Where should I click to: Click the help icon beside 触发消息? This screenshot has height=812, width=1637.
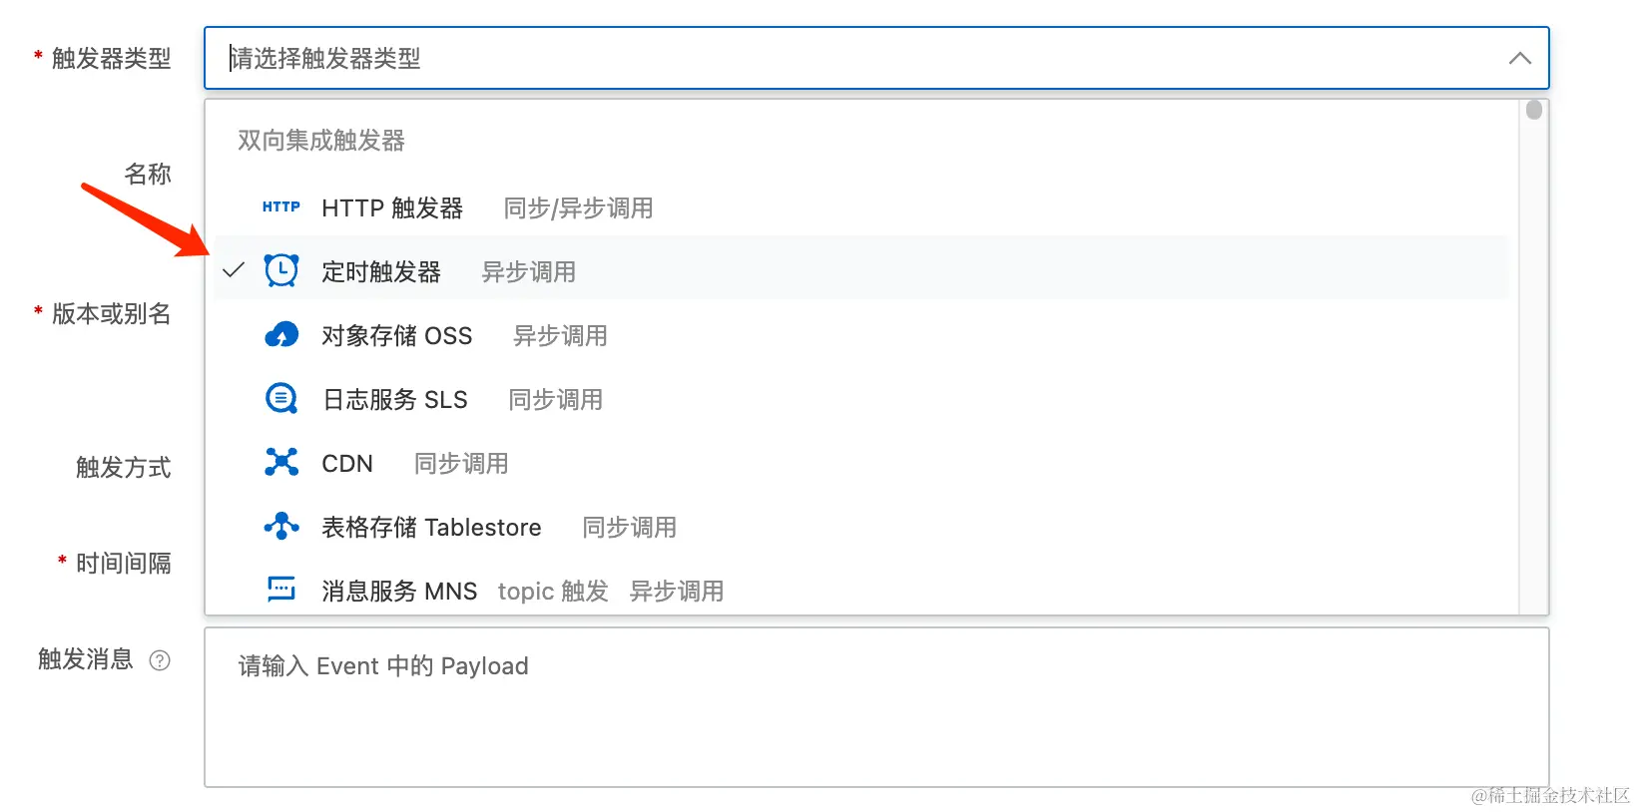[160, 660]
